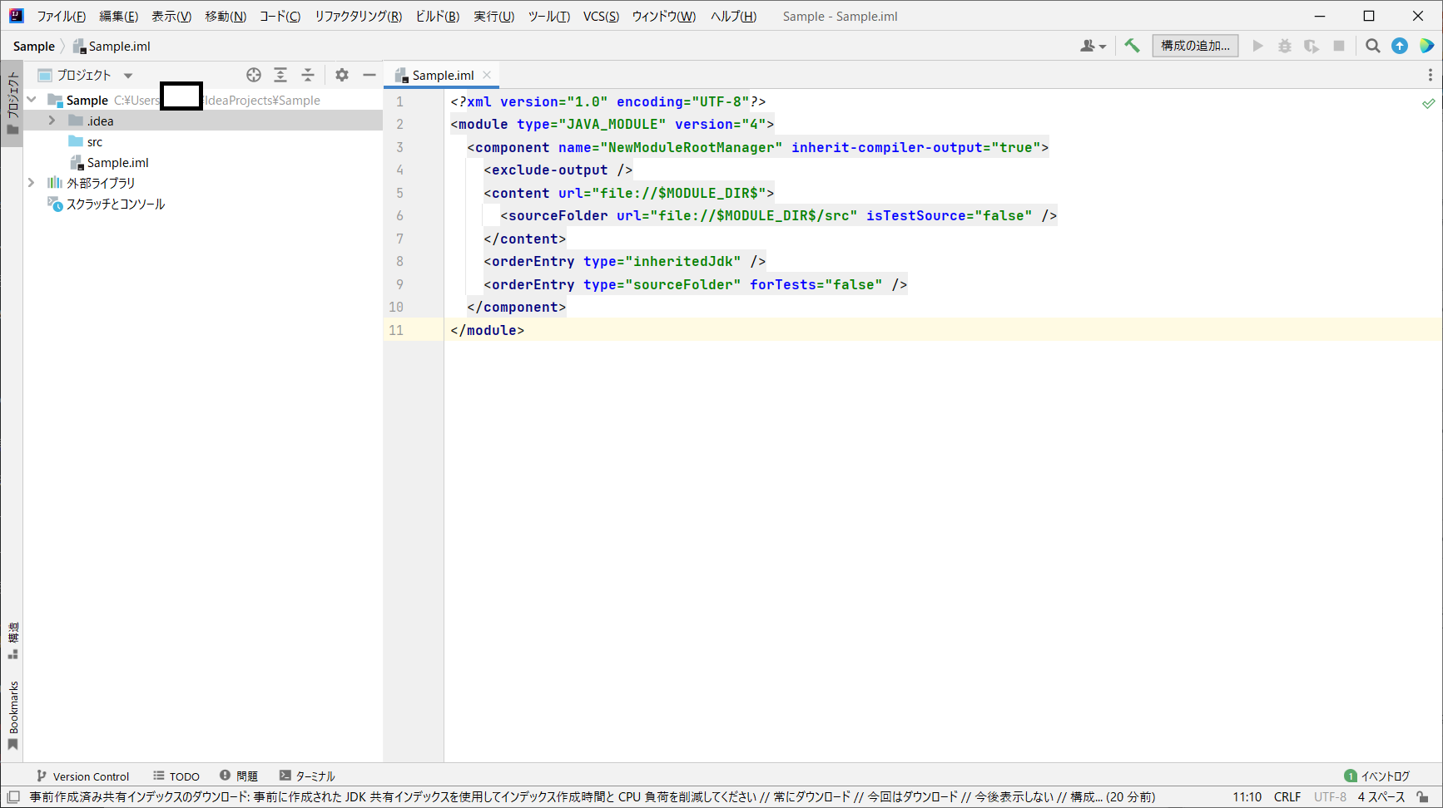Open editor tab options three-dot icon
1443x808 pixels.
pyautogui.click(x=1430, y=75)
